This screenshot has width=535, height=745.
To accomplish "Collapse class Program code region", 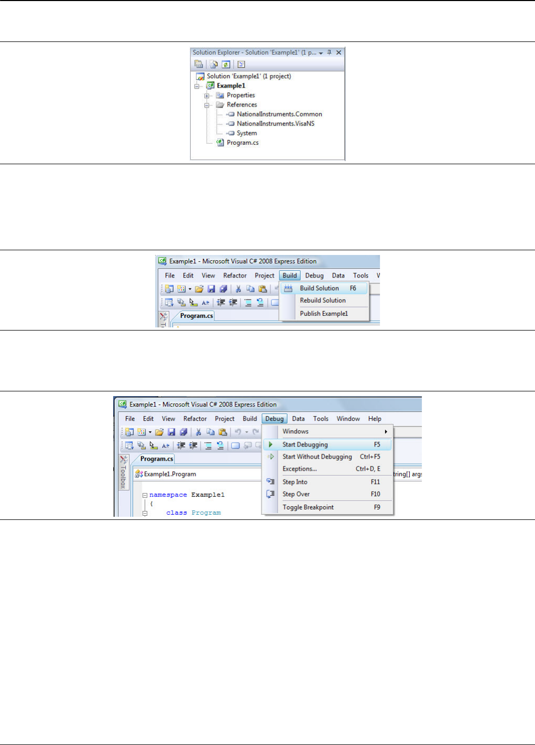I will (x=145, y=513).
